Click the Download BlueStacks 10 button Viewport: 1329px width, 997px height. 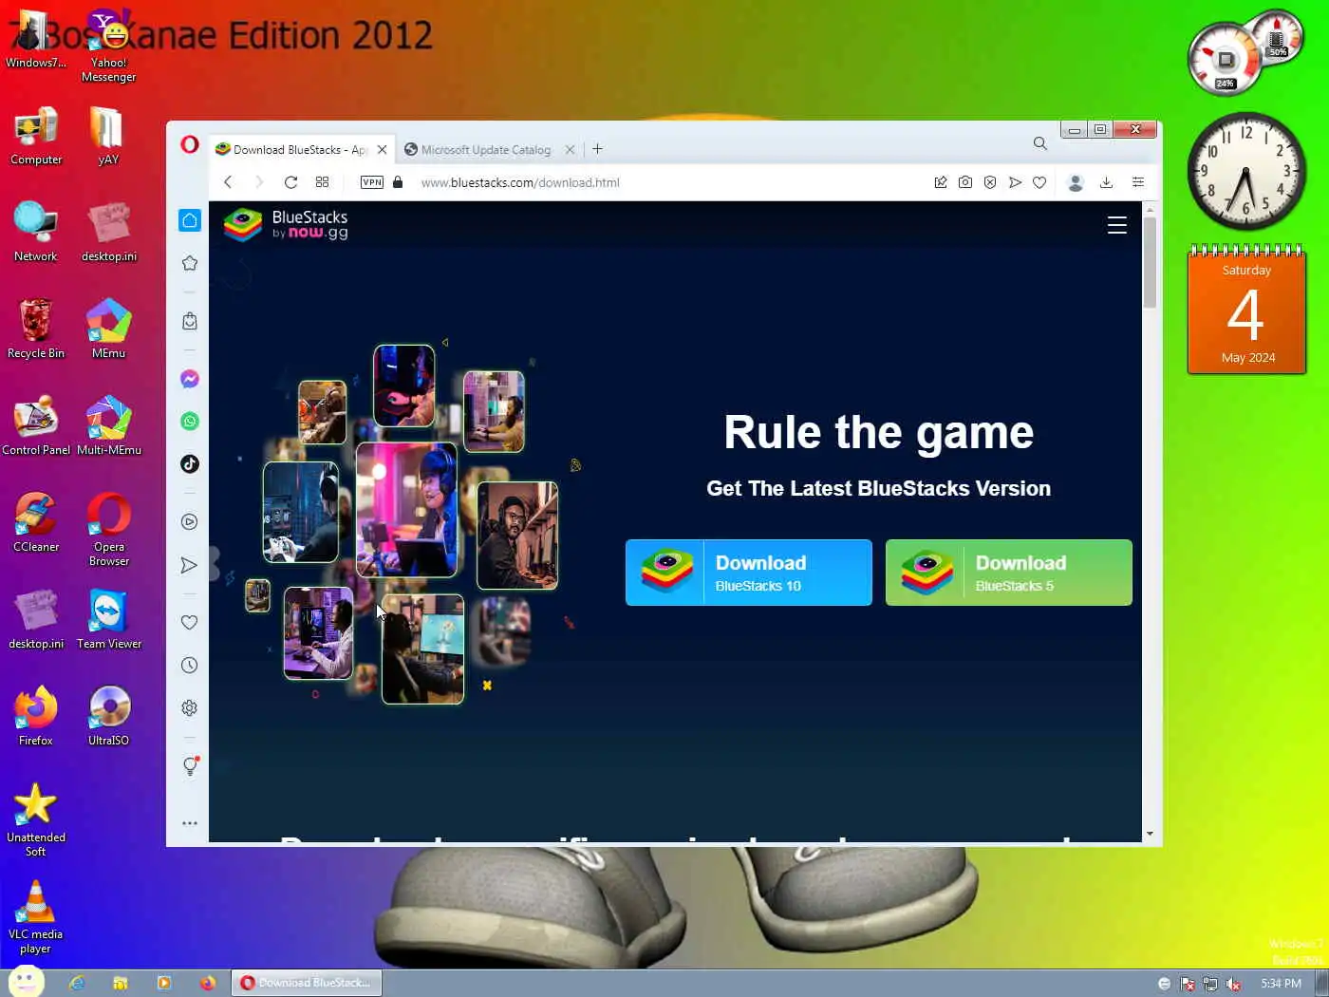point(749,573)
